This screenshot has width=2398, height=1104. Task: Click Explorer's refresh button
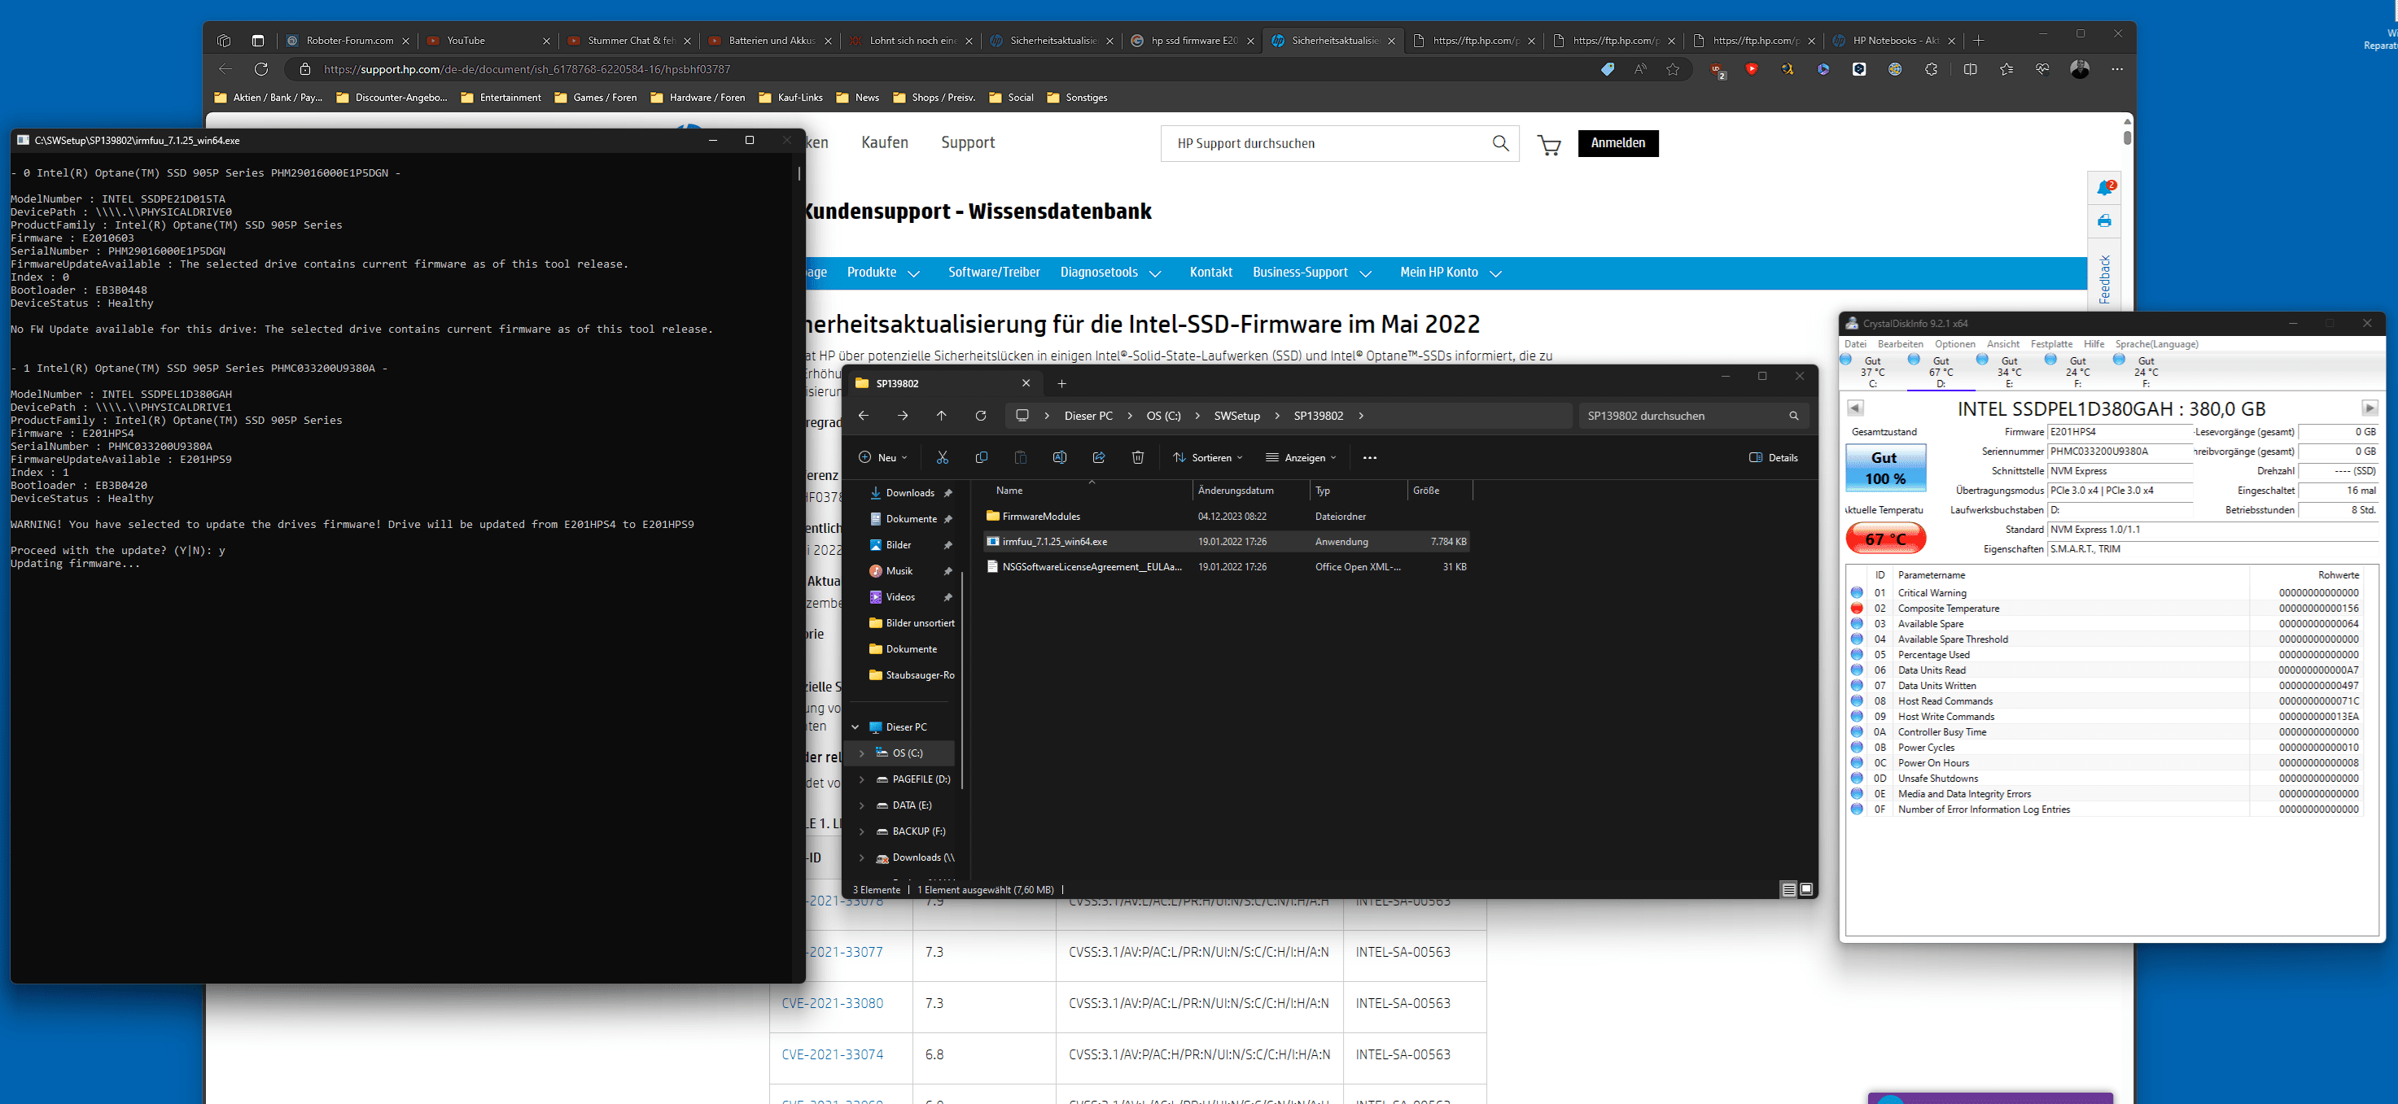980,416
